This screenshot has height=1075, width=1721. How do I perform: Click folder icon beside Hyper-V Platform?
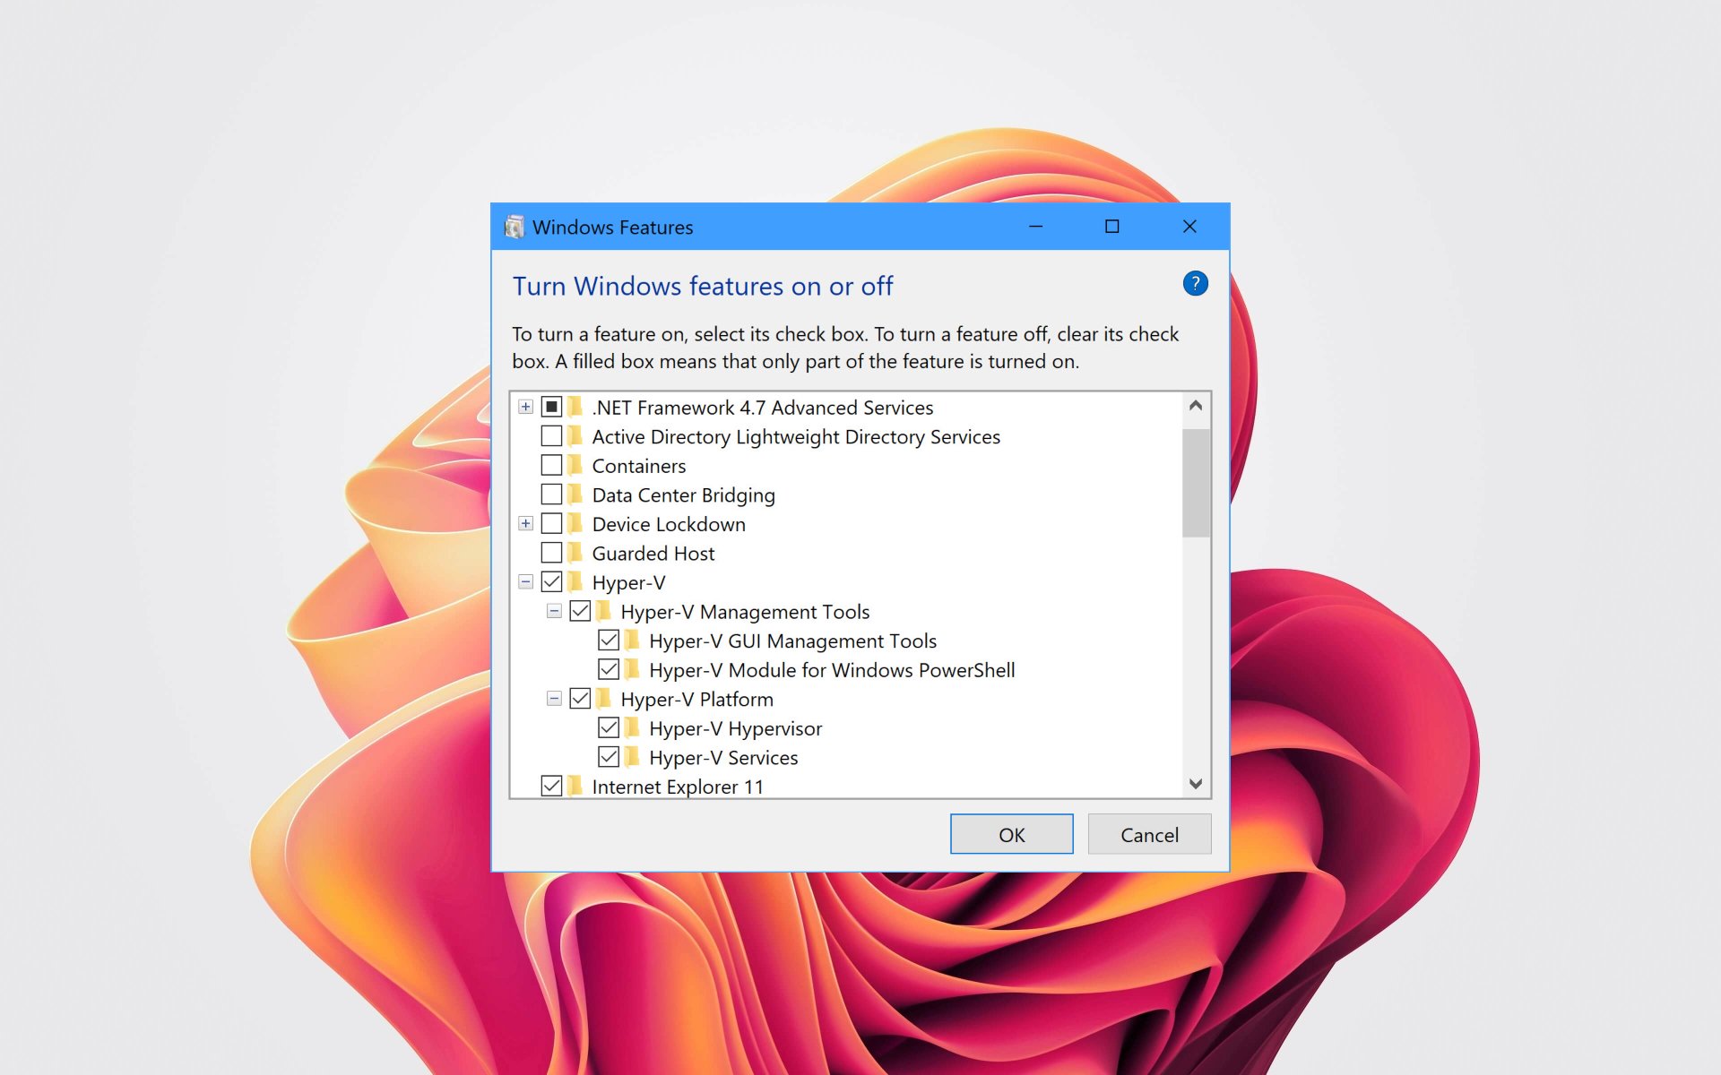[x=604, y=699]
